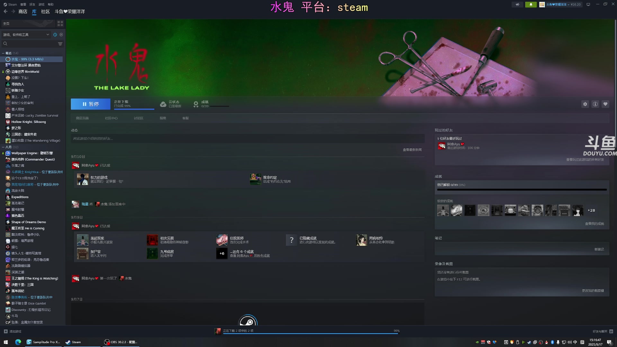The image size is (617, 347).
Task: Open 客服 link
Action: tap(185, 118)
